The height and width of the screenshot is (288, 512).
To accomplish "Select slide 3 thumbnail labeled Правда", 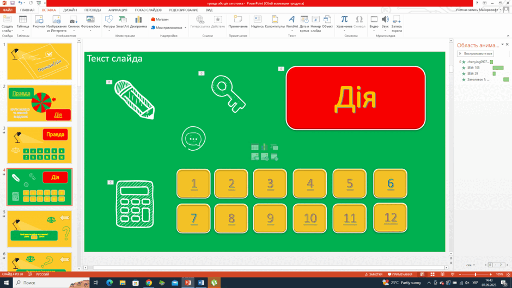I will point(40,145).
